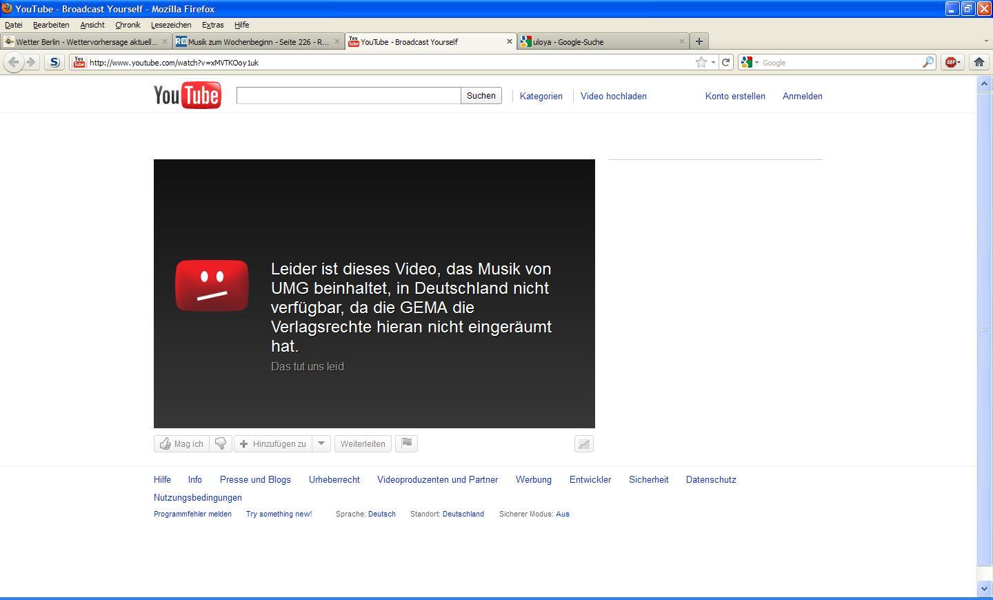Click Anmelden sign-in link
The height and width of the screenshot is (600, 993).
coord(802,96)
